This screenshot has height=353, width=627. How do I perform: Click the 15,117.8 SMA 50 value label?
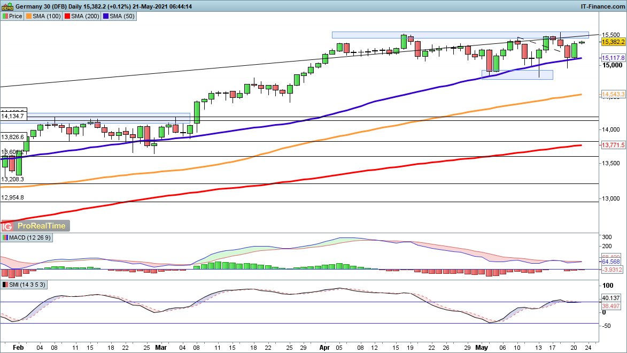(614, 58)
